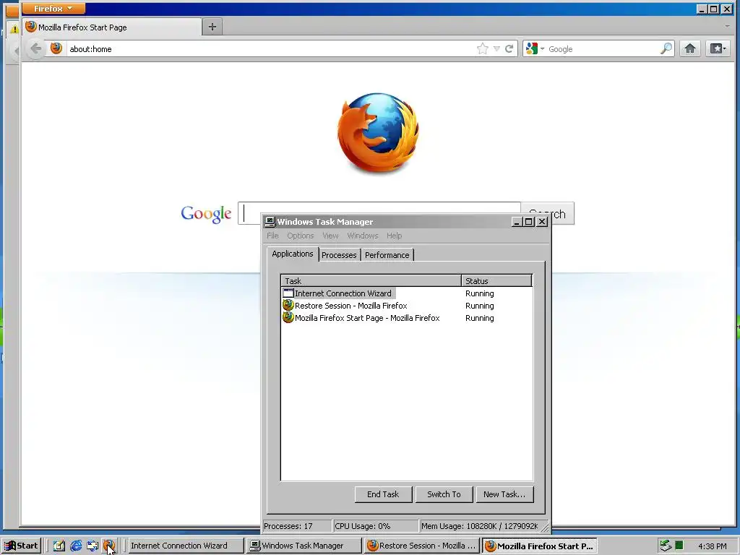
Task: Open the Help menu in Task Manager
Action: pyautogui.click(x=394, y=236)
